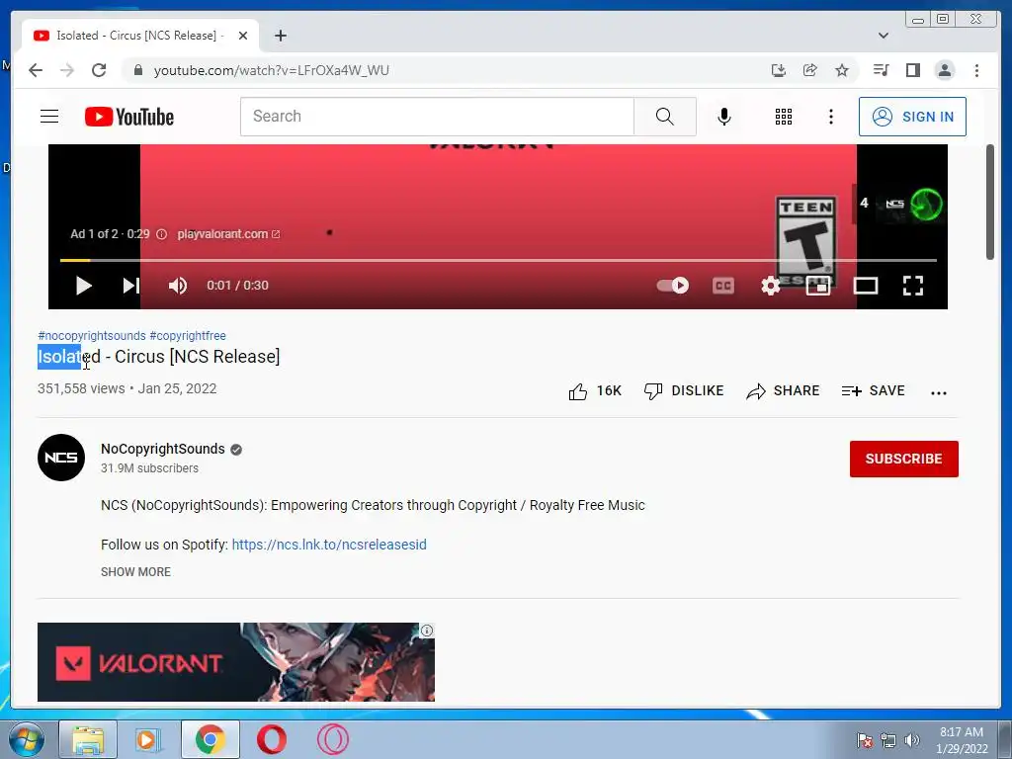Click the red SUBSCRIBE button

click(903, 459)
